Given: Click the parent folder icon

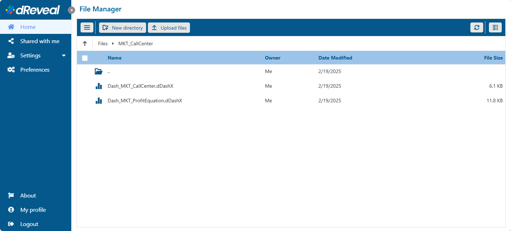Looking at the screenshot, I should (x=99, y=71).
